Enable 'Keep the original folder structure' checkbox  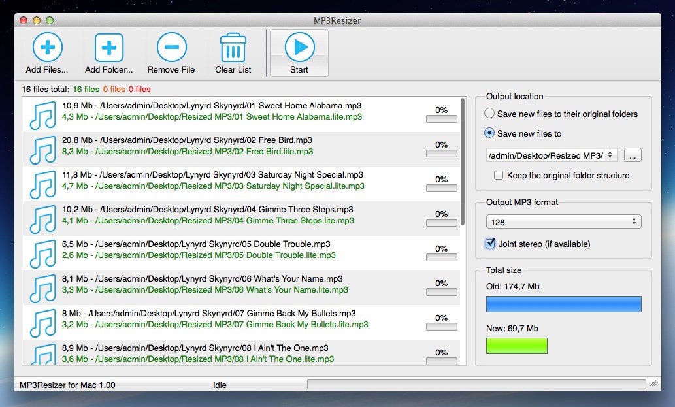pos(499,175)
